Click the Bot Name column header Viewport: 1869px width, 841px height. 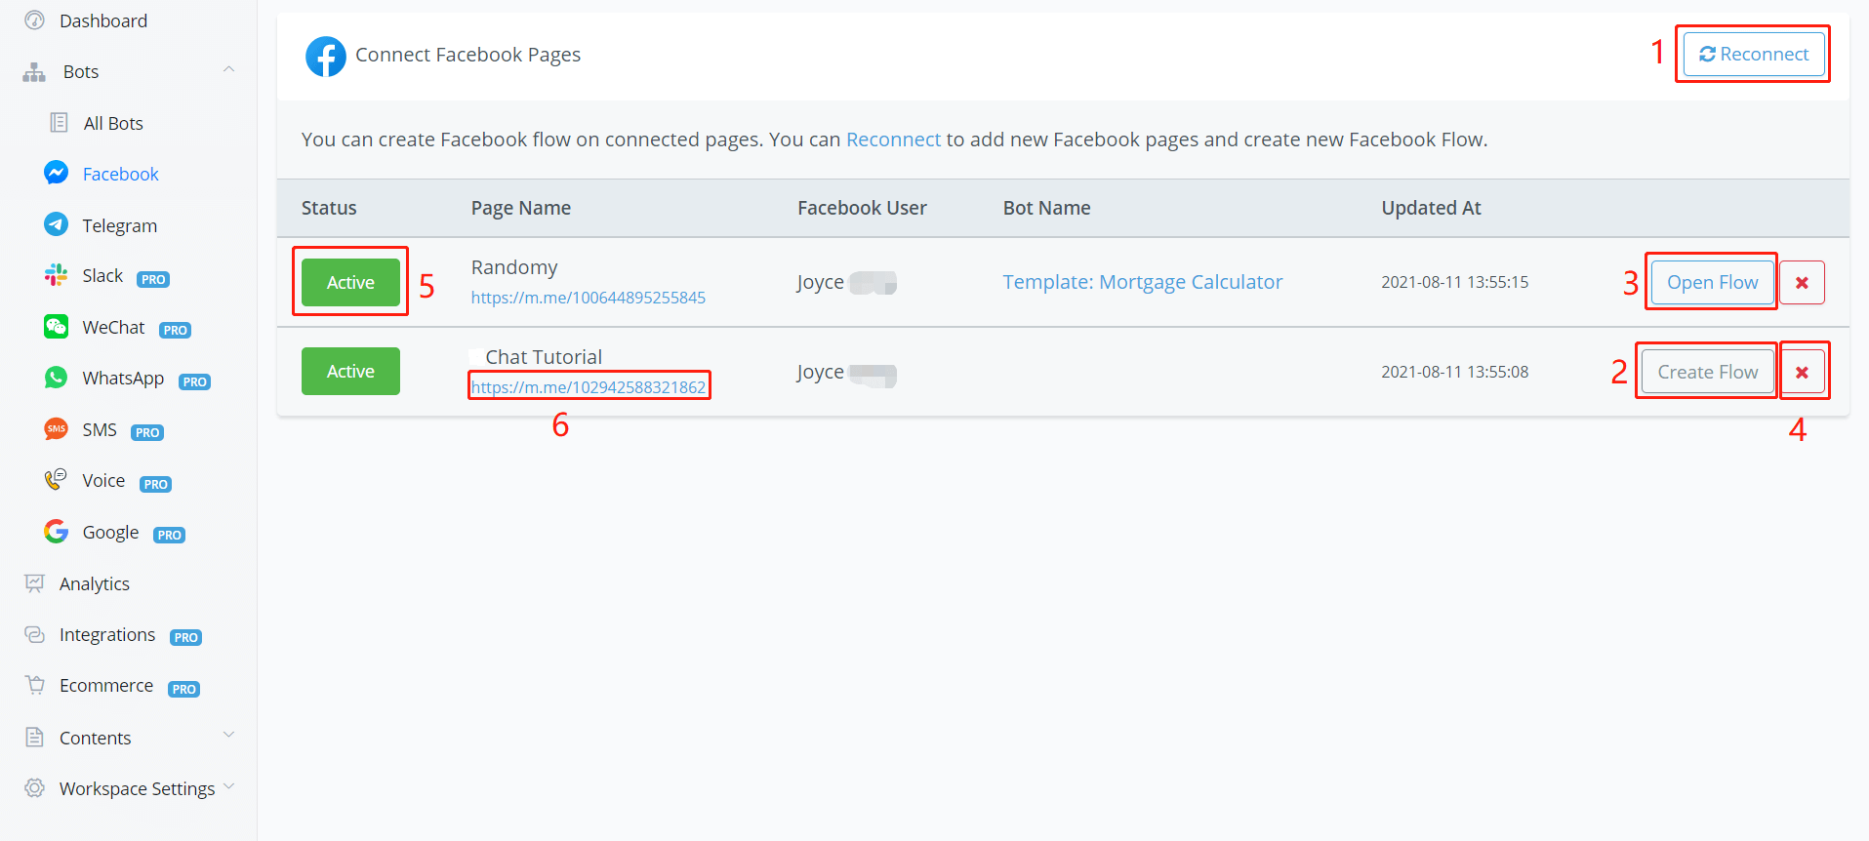(x=1046, y=208)
